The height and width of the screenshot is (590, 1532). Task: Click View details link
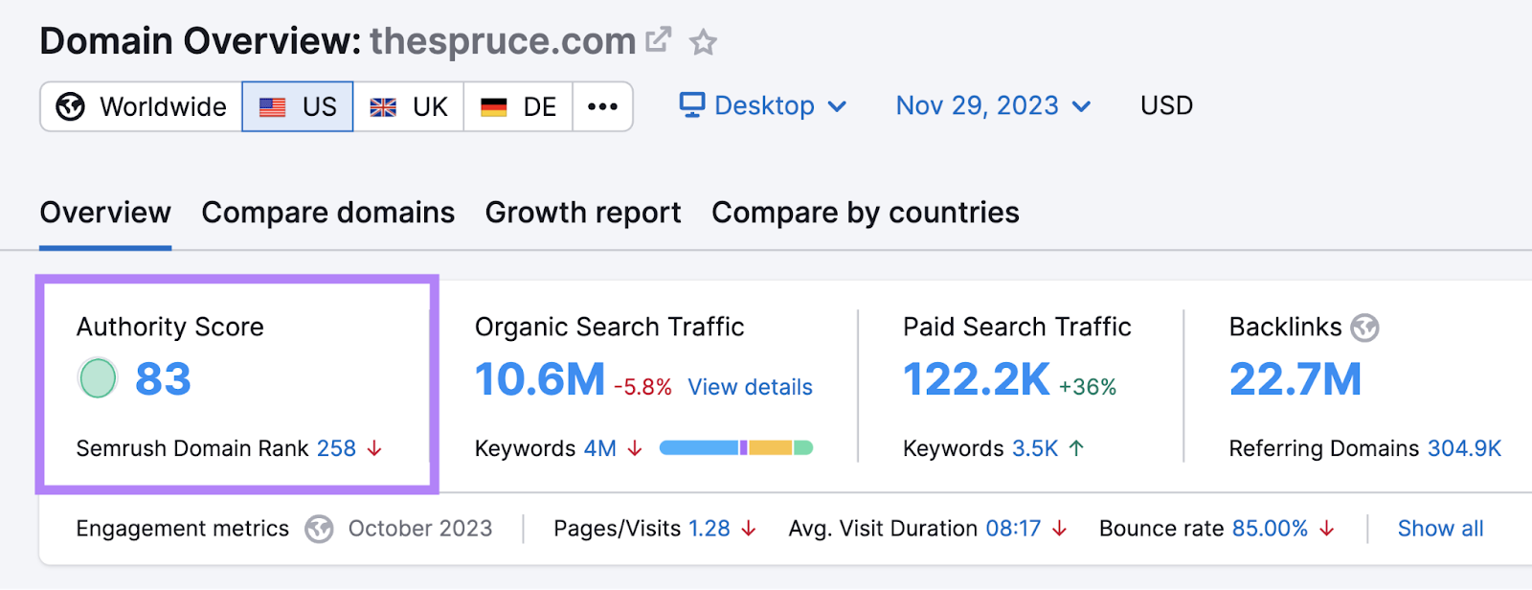[750, 387]
